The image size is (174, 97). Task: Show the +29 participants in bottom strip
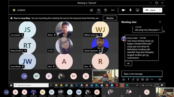click(6, 92)
